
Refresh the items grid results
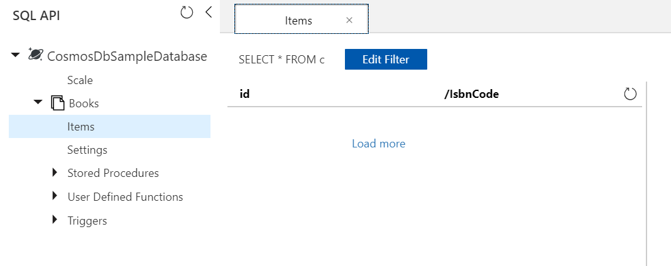point(630,94)
